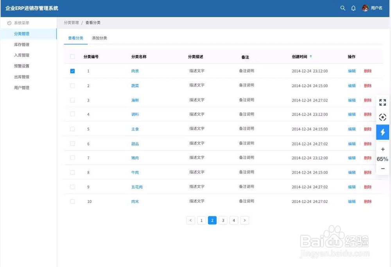Select current page 2 button
Screen dimensions: 391x267
[x=212, y=220]
